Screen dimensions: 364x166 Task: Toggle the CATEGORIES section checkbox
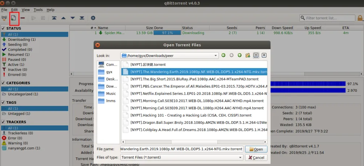tap(3, 83)
